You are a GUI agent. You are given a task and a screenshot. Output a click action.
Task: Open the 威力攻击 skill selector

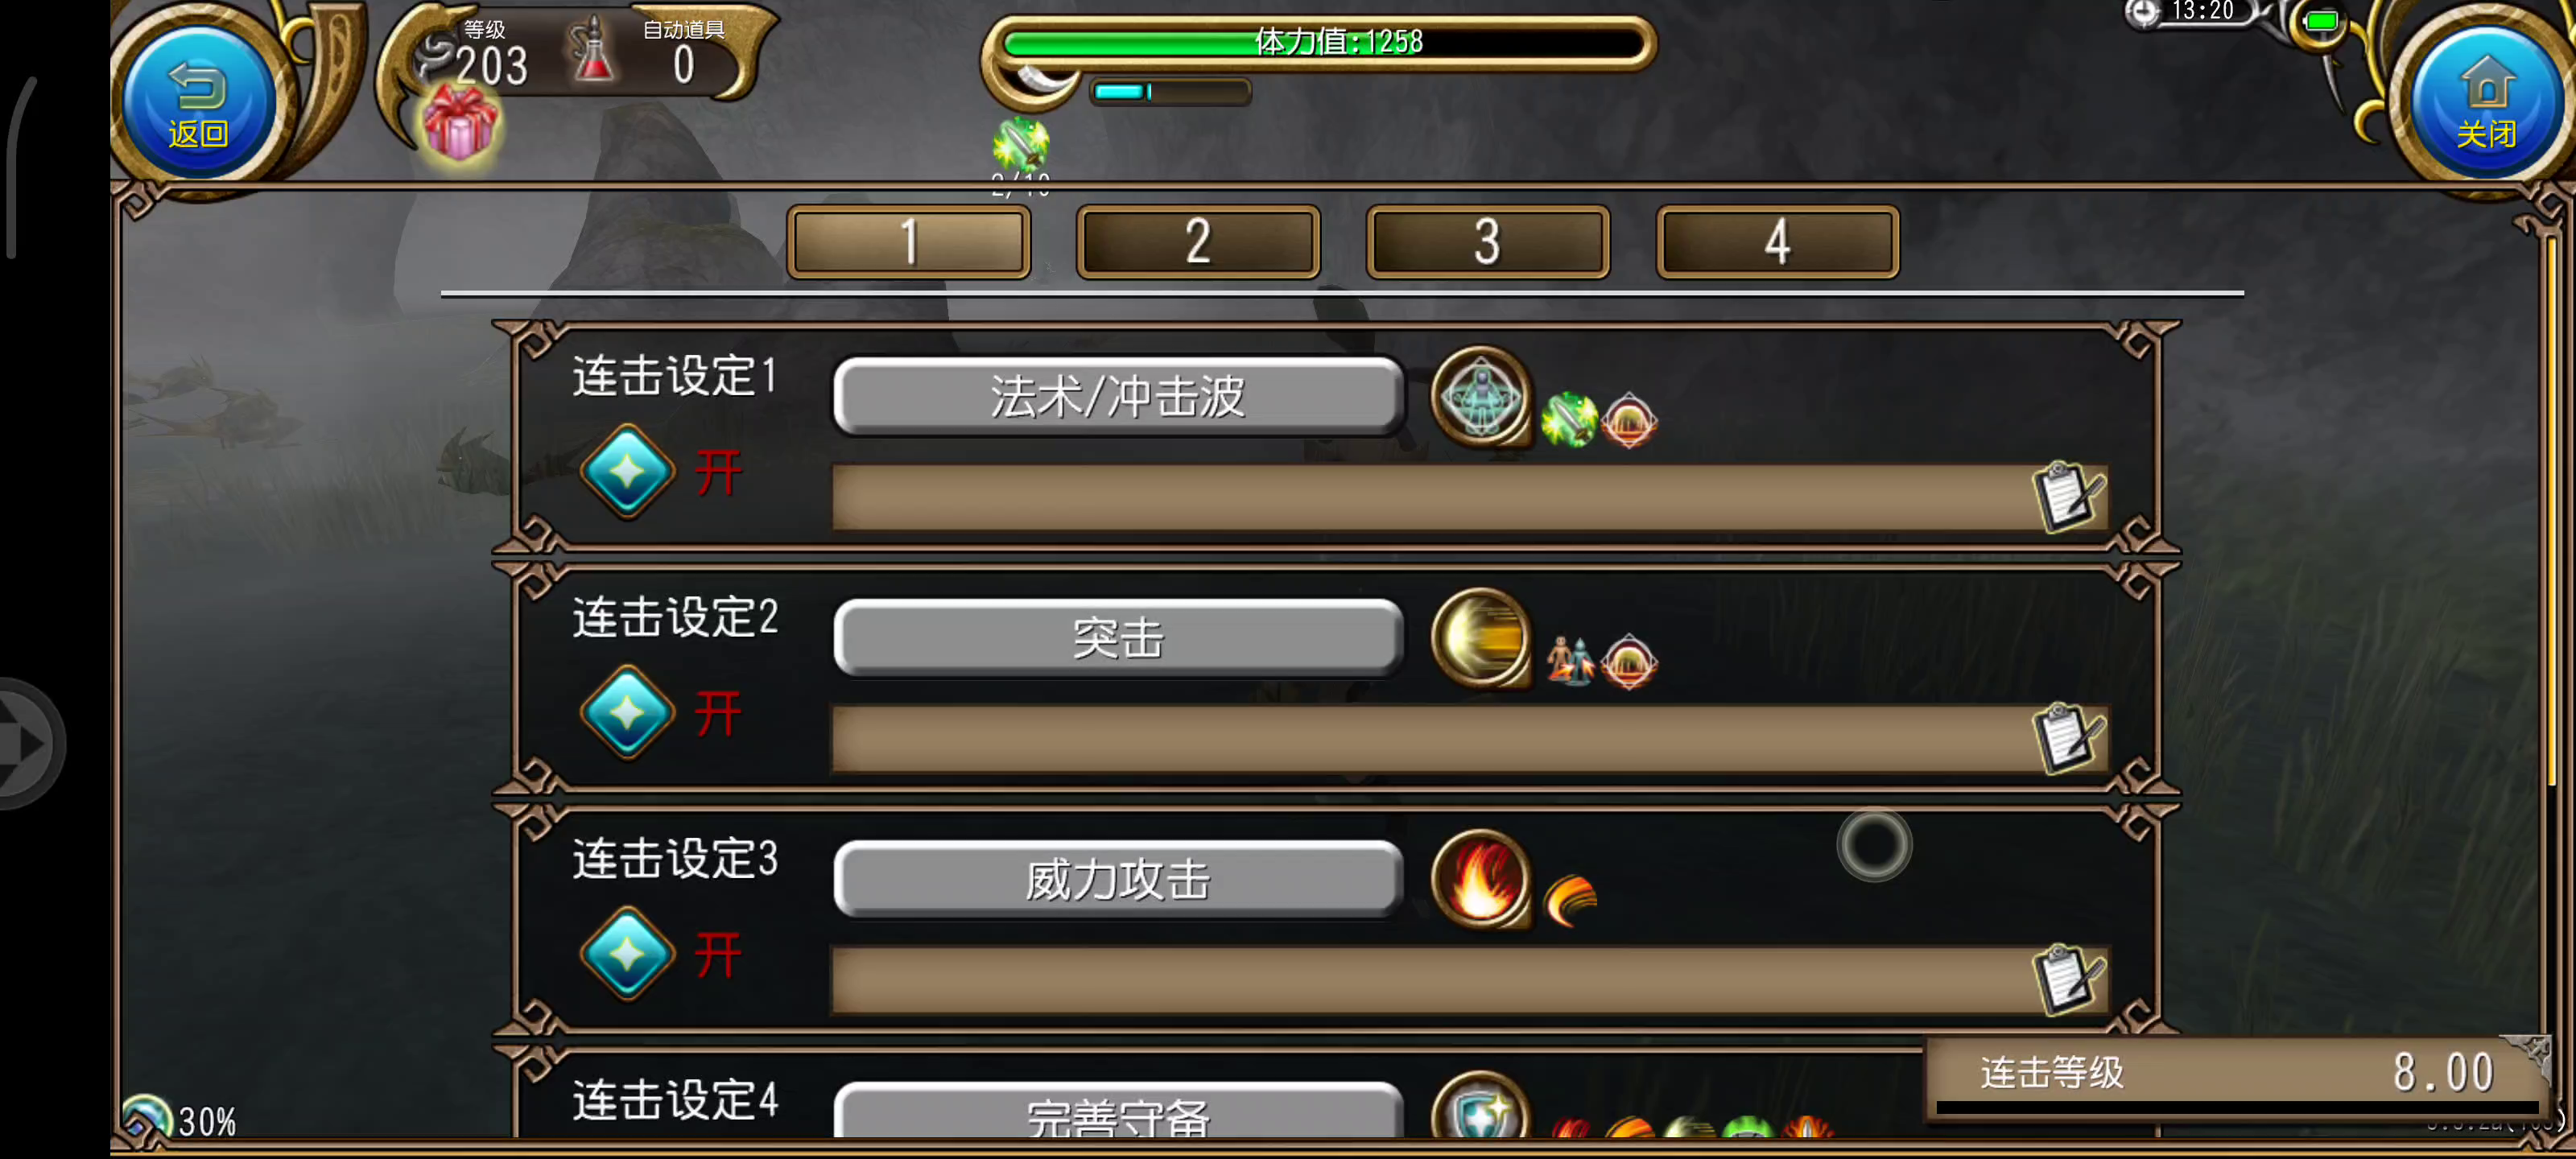click(1117, 879)
